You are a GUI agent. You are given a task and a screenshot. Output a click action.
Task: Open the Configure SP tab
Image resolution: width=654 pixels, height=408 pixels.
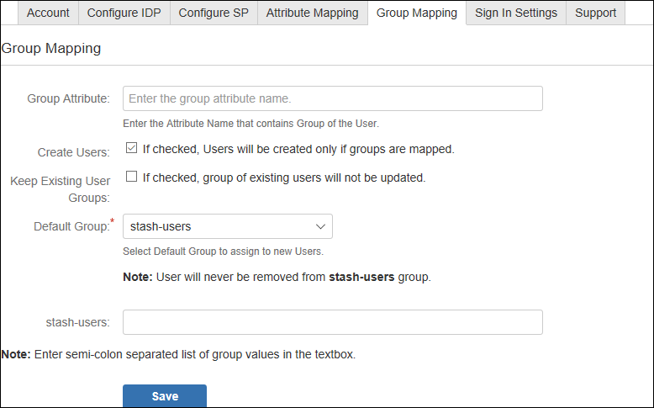pyautogui.click(x=214, y=13)
